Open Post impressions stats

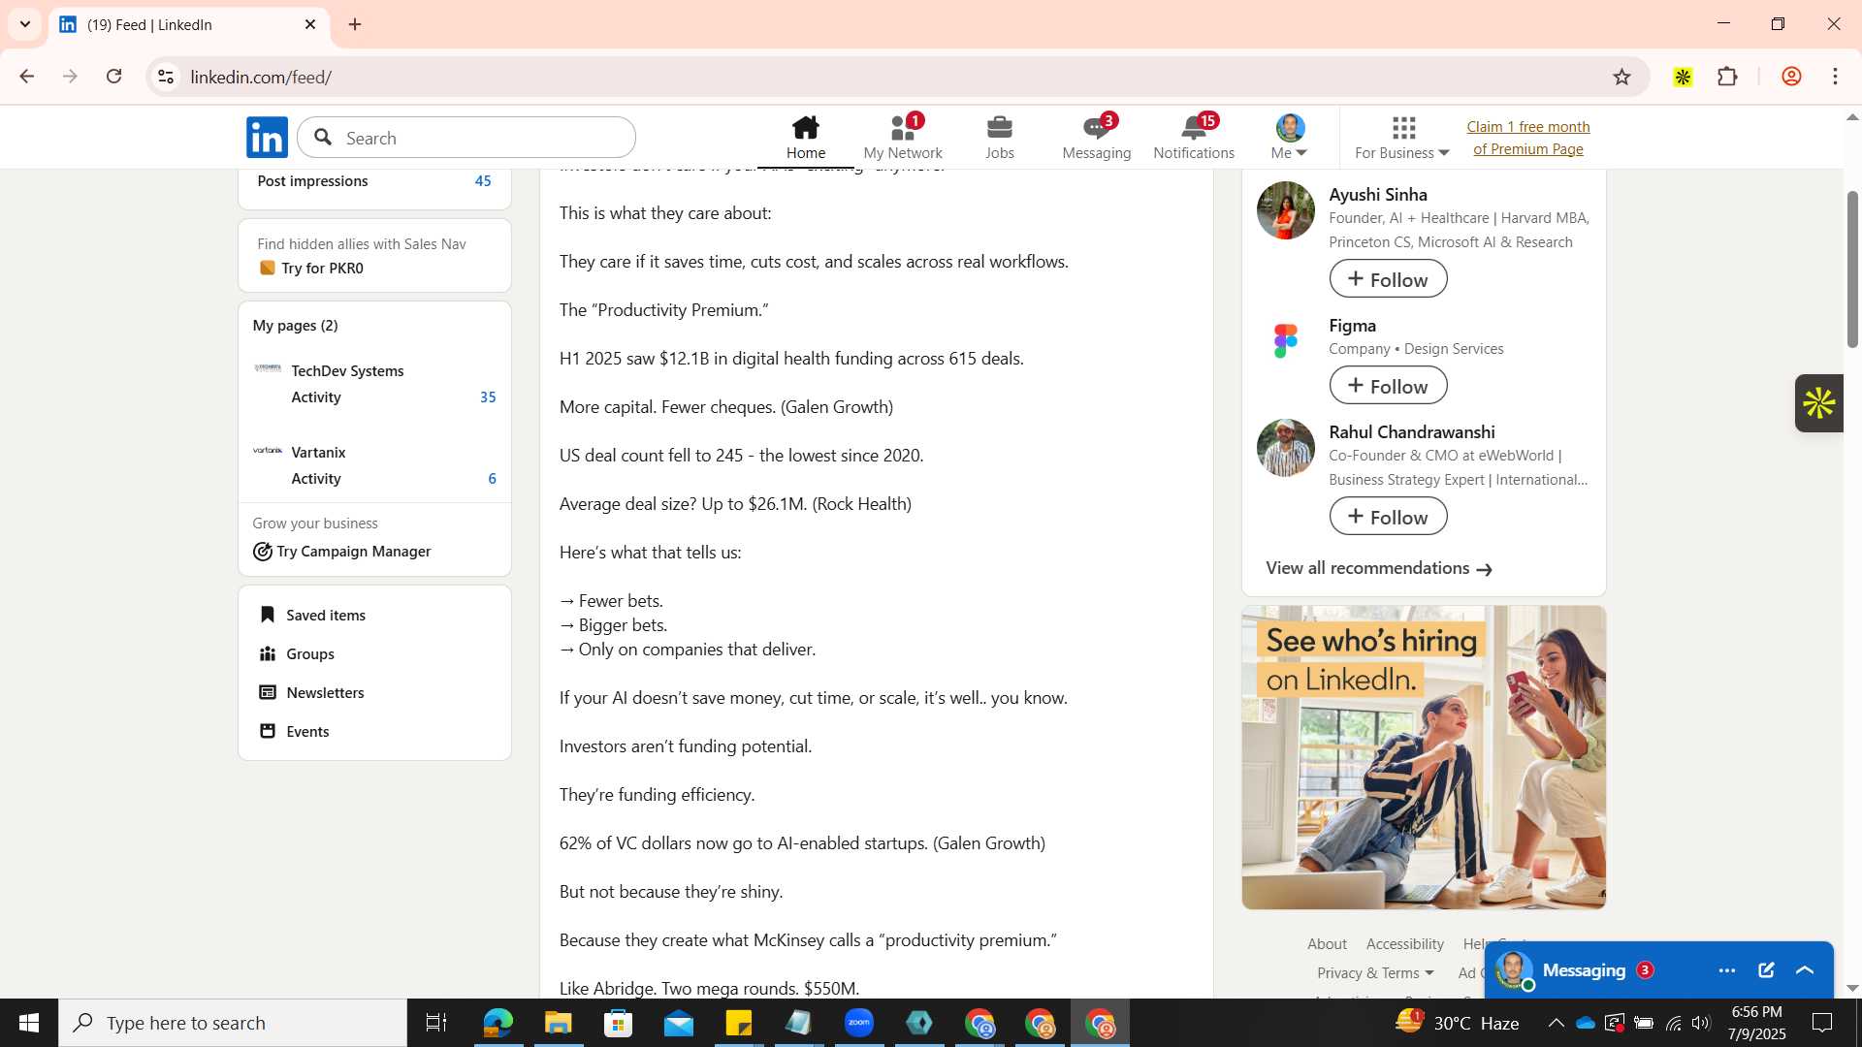click(374, 181)
